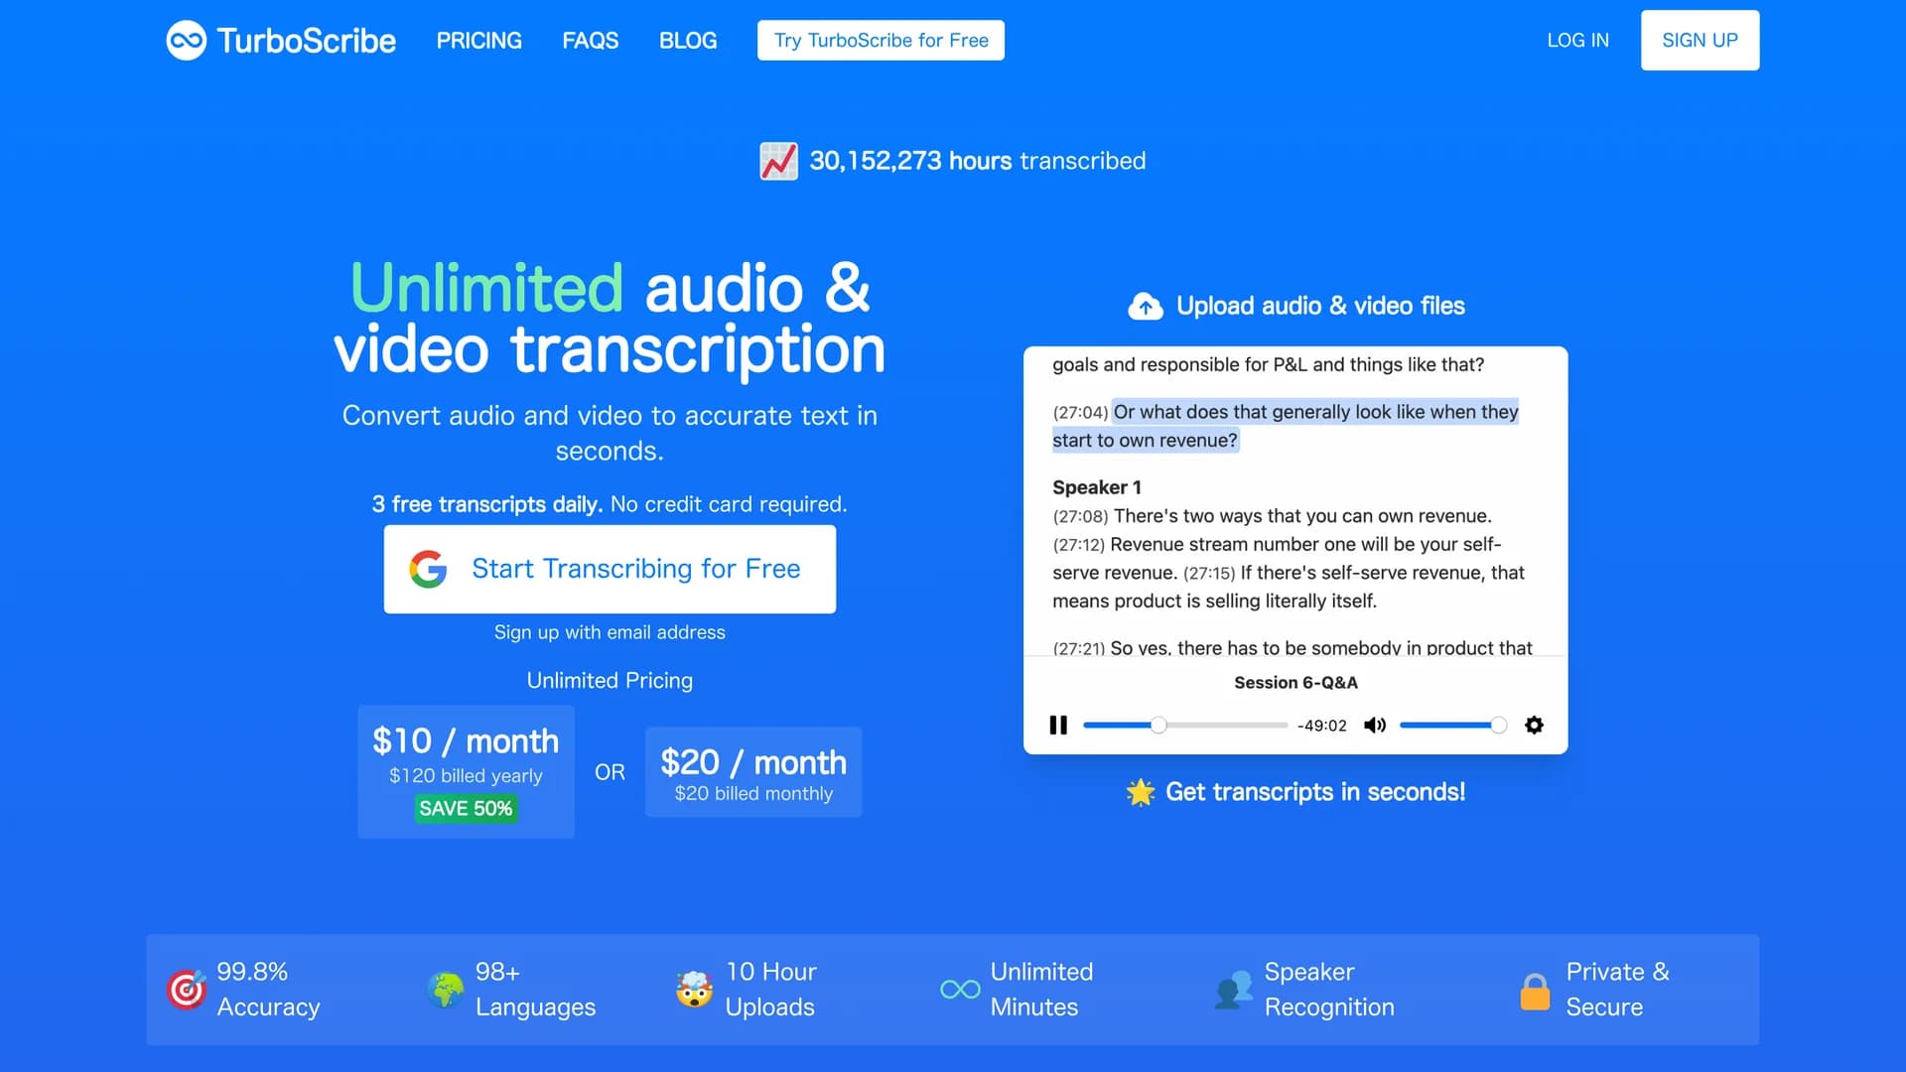
Task: Click the speaker silhouette icon for Speaker Recognition
Action: click(1234, 989)
